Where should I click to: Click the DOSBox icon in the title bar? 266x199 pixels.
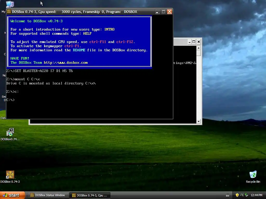tap(9, 11)
